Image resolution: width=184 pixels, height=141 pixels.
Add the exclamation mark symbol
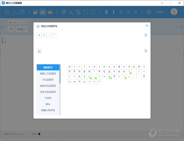click(84, 67)
